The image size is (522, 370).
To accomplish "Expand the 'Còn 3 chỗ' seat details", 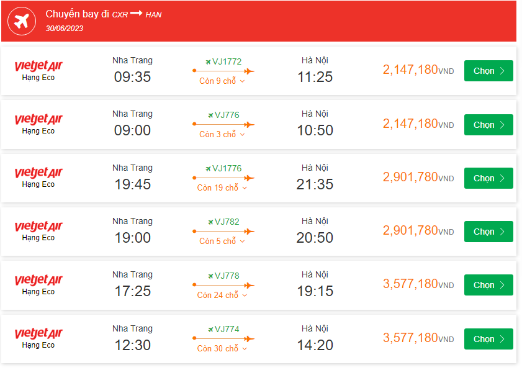I will pyautogui.click(x=222, y=135).
